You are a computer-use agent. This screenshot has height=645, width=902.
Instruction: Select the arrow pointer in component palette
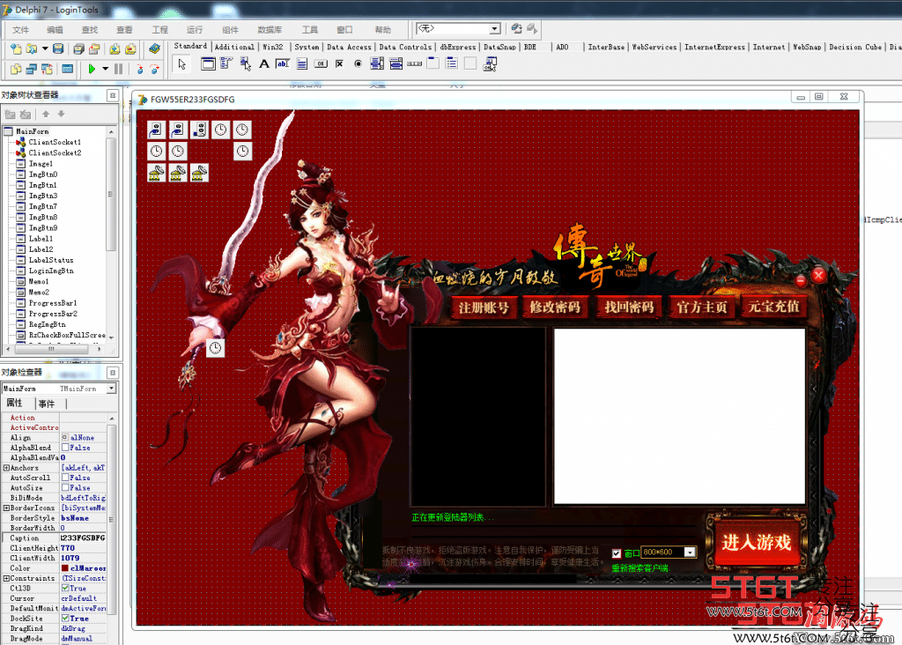pos(181,63)
